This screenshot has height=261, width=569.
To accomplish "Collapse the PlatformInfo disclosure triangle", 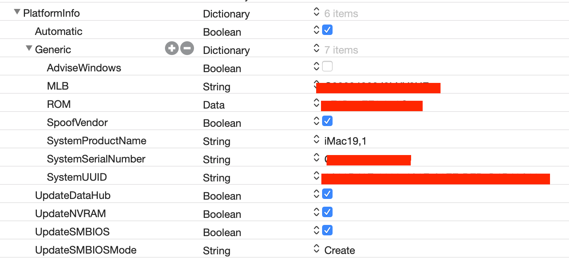I will click(x=17, y=12).
